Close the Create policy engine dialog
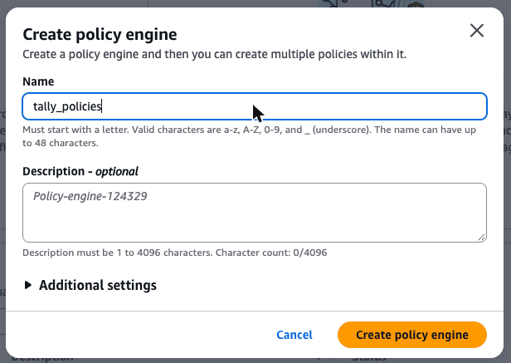The height and width of the screenshot is (363, 511). pos(477,31)
